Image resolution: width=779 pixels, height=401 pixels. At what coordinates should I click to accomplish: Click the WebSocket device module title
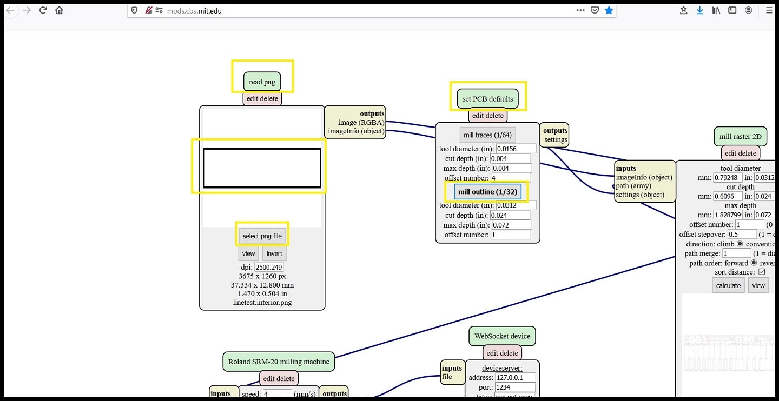click(x=503, y=336)
